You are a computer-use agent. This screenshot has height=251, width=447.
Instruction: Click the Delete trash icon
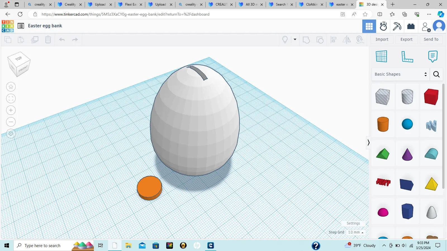[48, 39]
